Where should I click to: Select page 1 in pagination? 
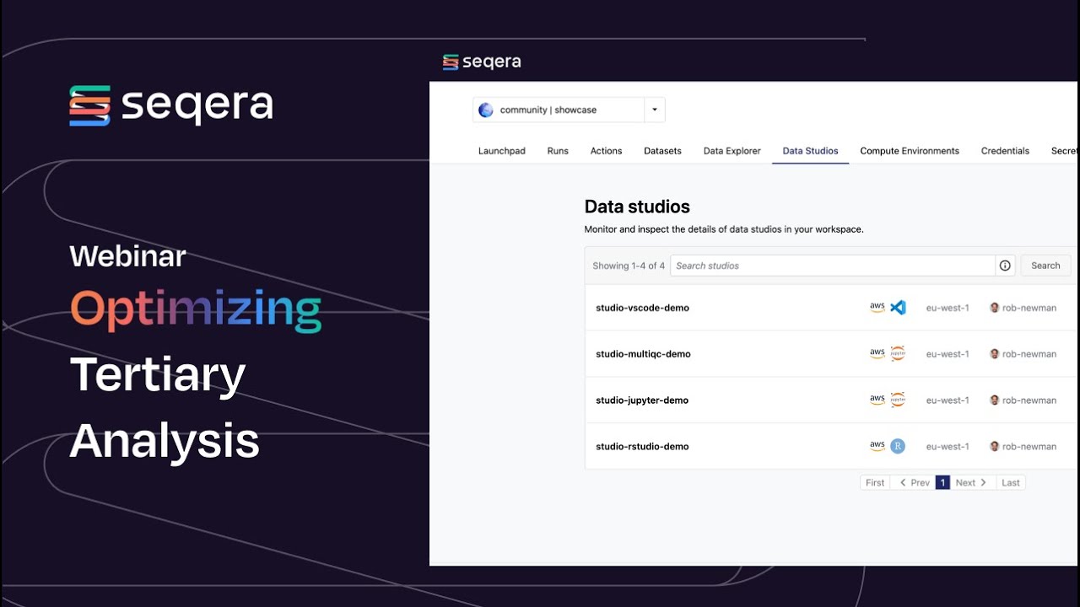tap(942, 483)
